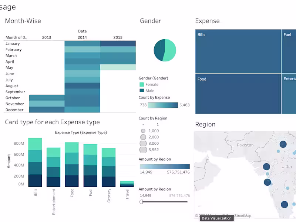Image resolution: width=296 pixels, height=222 pixels.
Task: Click the Amount by Region gradient color bar
Action: coord(165,166)
